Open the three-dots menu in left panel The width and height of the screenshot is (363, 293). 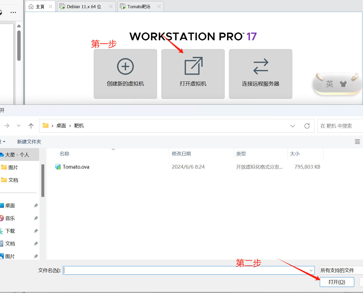(x=13, y=12)
